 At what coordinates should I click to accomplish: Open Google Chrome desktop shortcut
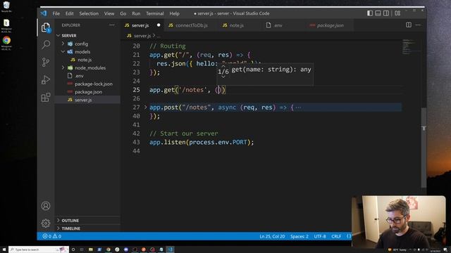point(6,43)
